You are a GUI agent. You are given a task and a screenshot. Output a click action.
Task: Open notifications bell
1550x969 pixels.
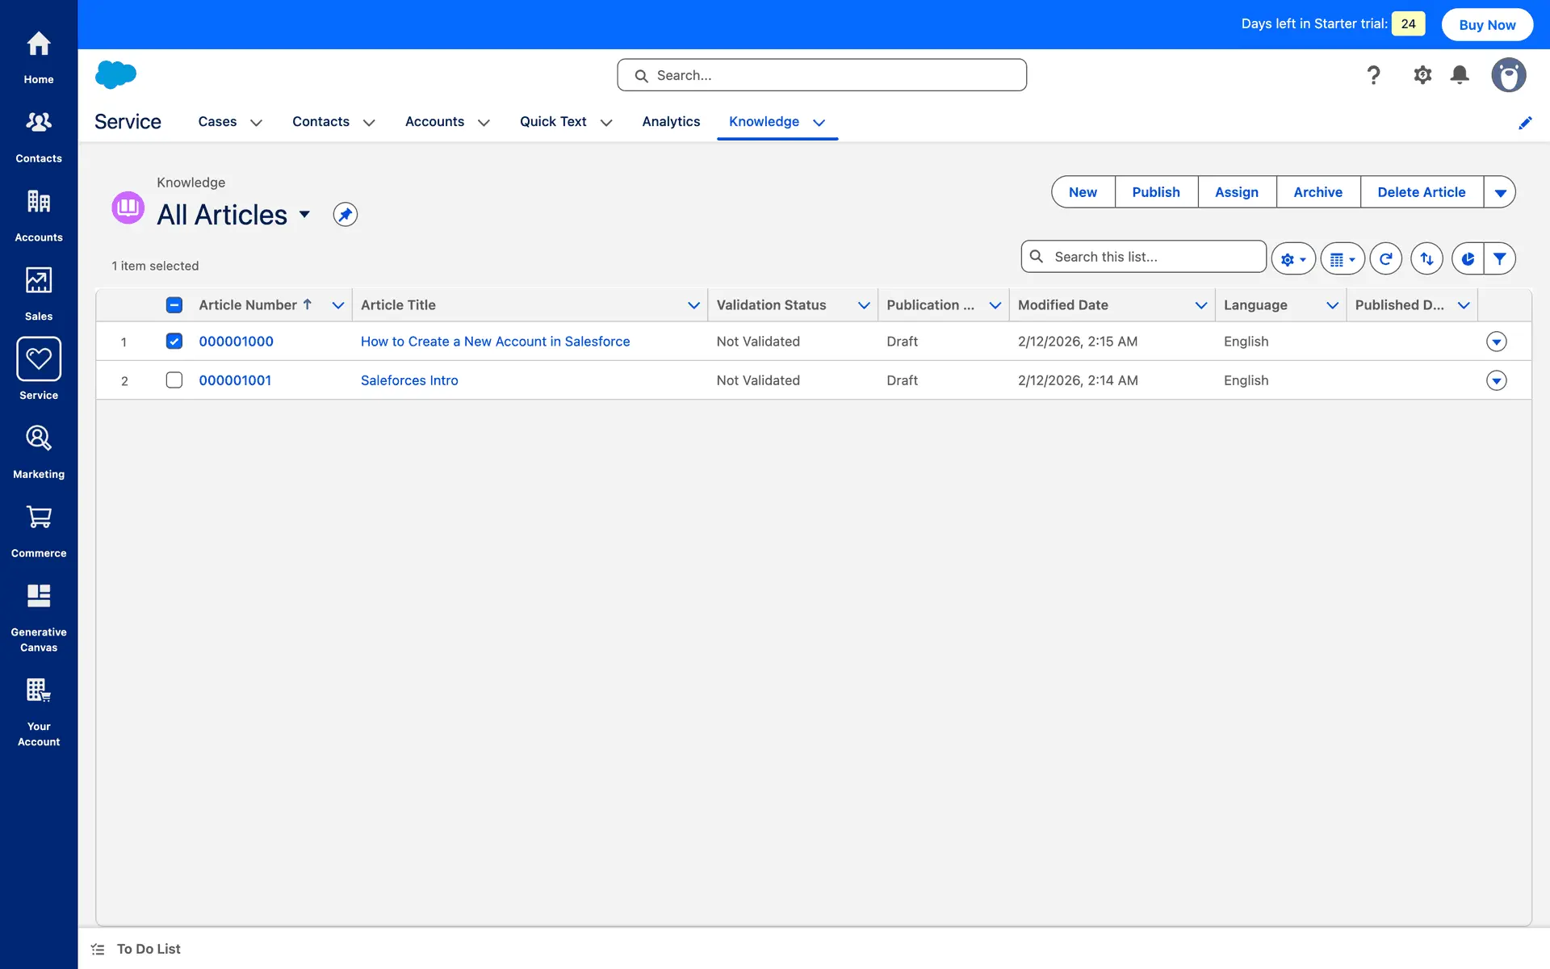(1460, 75)
